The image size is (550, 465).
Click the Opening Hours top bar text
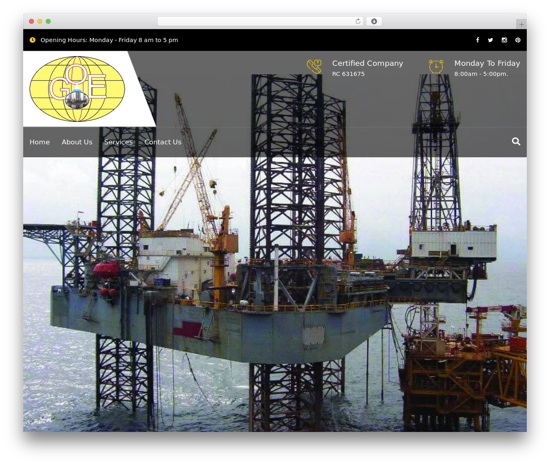pyautogui.click(x=109, y=40)
